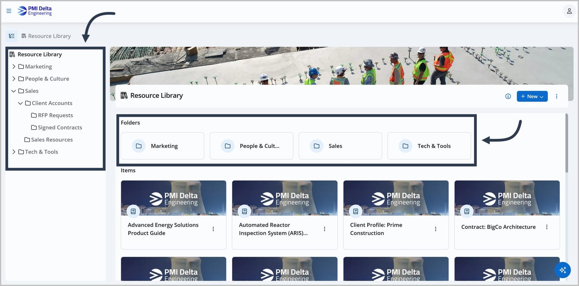Open options menu for Contract: BigCo Architecture

pos(547,227)
